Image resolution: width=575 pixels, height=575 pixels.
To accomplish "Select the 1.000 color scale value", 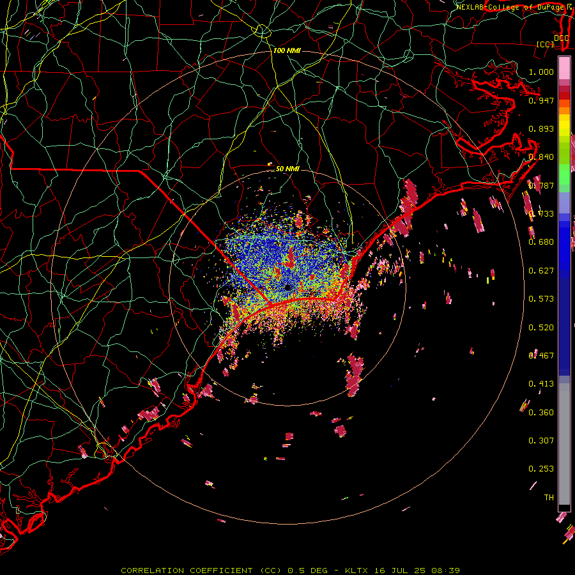I will (541, 72).
